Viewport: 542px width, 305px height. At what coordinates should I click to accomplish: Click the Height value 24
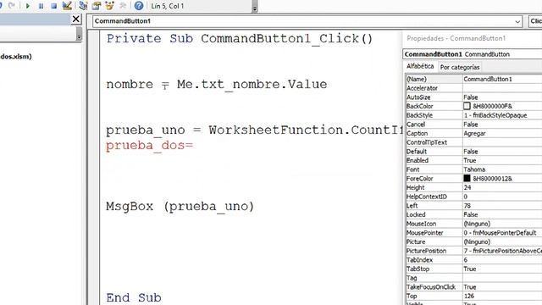pos(467,187)
